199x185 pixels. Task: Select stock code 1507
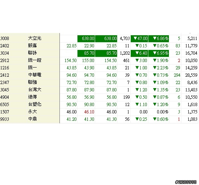point(4,112)
